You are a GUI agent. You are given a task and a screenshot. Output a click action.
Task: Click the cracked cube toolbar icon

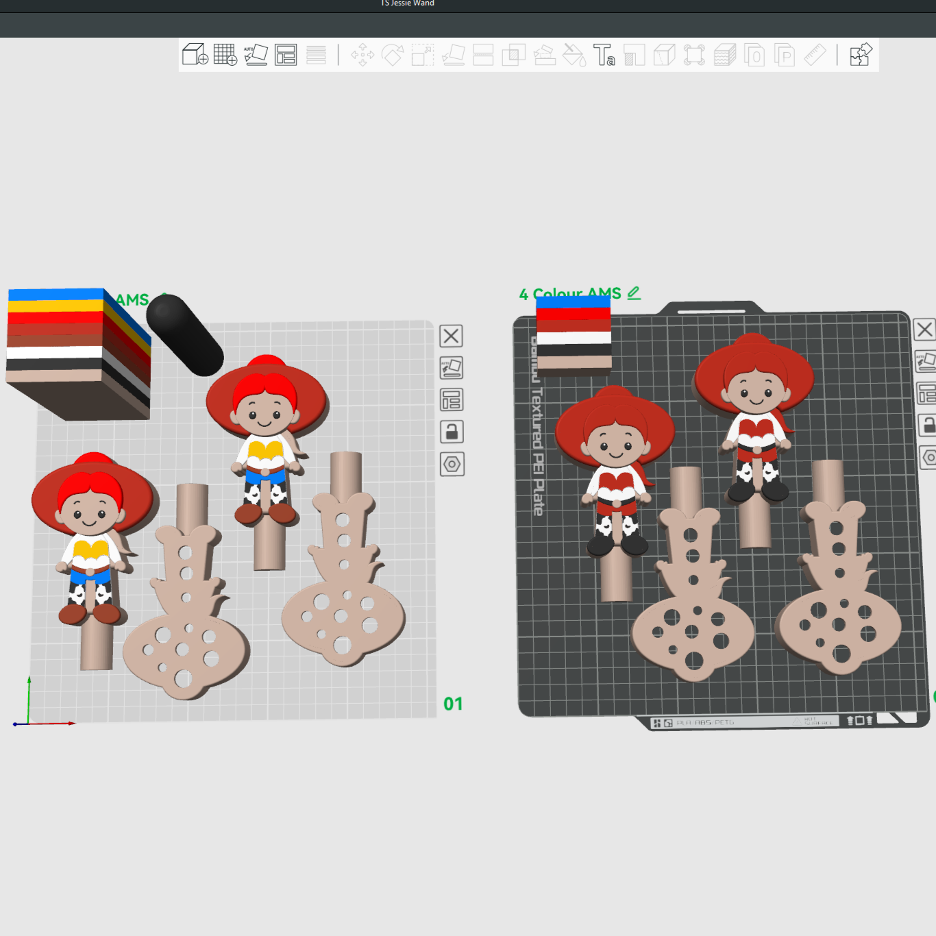(x=664, y=54)
